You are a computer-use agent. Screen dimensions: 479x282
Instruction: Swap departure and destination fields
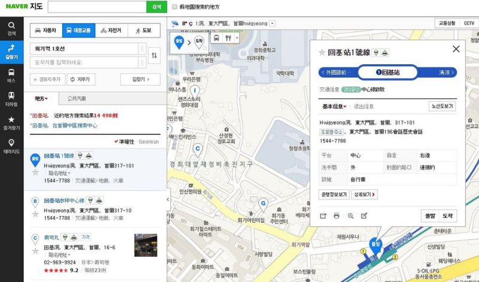pyautogui.click(x=154, y=55)
